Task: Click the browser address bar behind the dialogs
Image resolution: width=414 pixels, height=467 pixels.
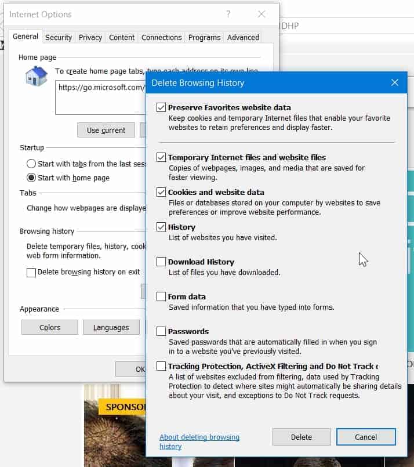Action: 346,26
